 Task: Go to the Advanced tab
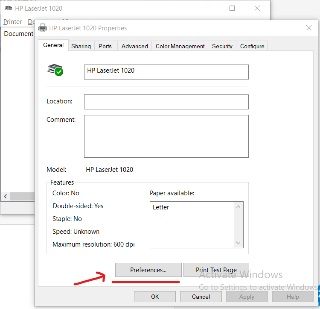coord(134,46)
